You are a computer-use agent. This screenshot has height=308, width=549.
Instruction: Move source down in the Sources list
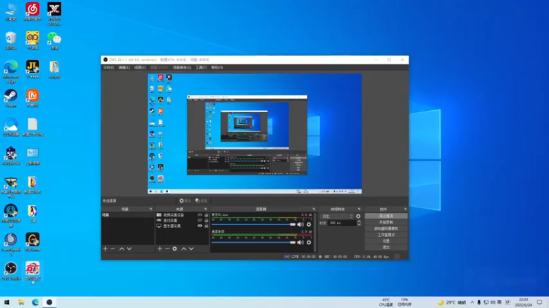191,248
